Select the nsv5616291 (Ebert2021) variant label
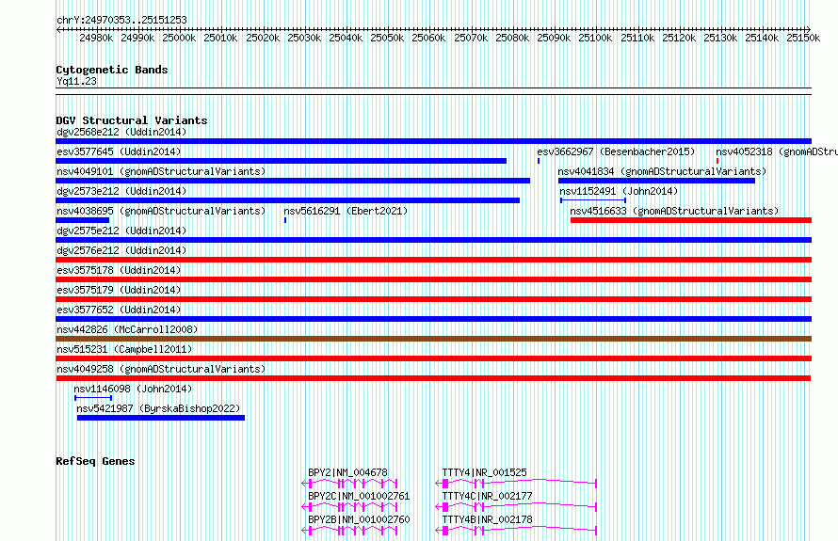This screenshot has width=838, height=541. tap(346, 211)
